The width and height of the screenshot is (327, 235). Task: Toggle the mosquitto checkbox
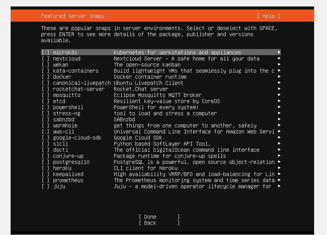pos(46,95)
